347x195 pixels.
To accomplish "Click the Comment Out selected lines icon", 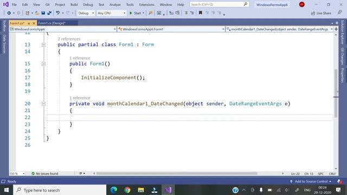I will click(186, 13).
